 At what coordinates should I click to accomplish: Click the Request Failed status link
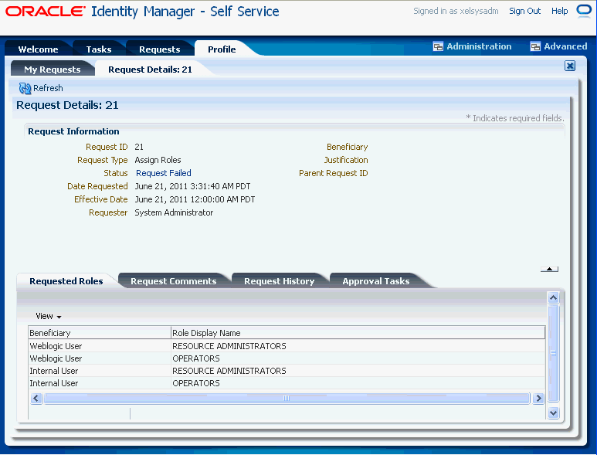pos(163,173)
